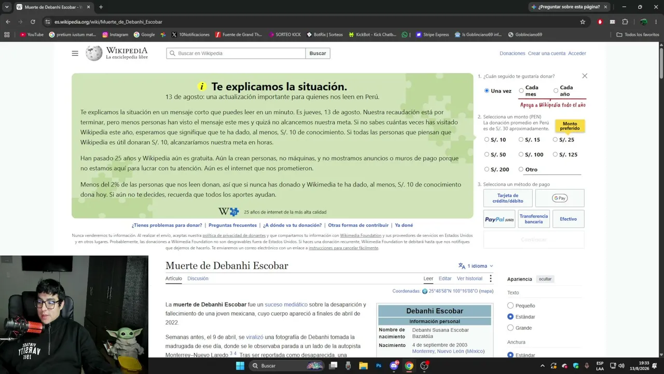The image size is (664, 374).
Task: Open the Chrome apps grid in bookmarks bar
Action: (7, 35)
